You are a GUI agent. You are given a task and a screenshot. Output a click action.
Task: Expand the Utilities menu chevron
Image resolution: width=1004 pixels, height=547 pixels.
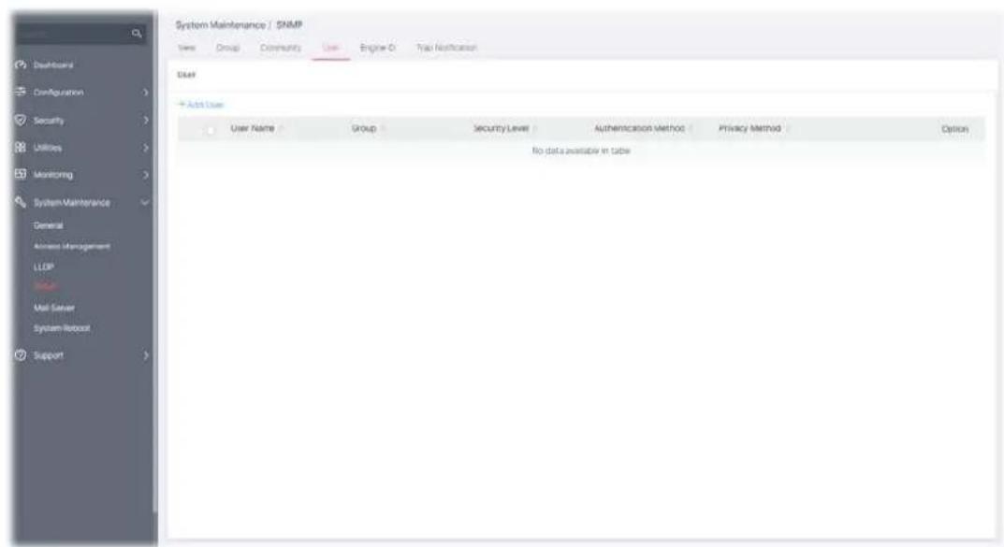(x=145, y=147)
